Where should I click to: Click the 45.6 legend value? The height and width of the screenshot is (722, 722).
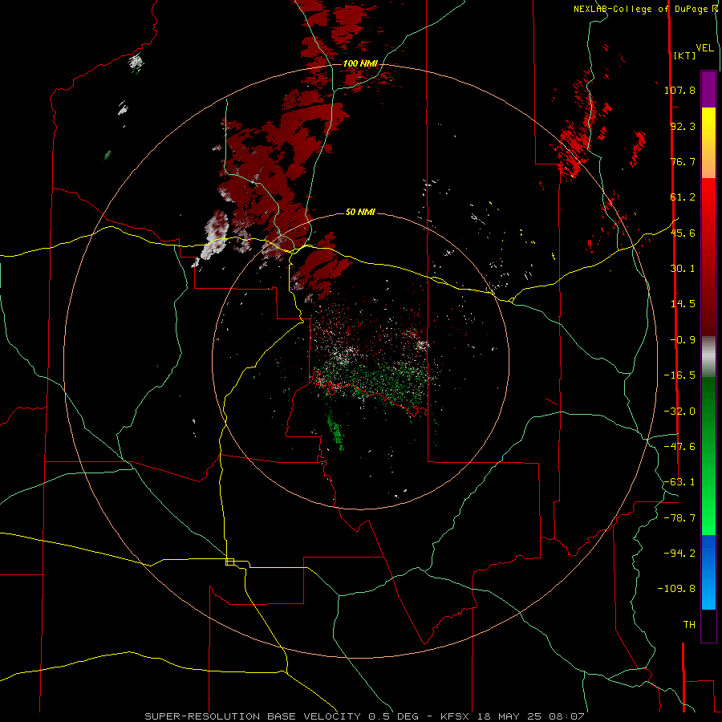tap(683, 233)
